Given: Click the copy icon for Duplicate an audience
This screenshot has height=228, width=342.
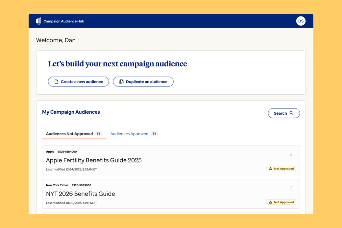Looking at the screenshot, I should (121, 82).
